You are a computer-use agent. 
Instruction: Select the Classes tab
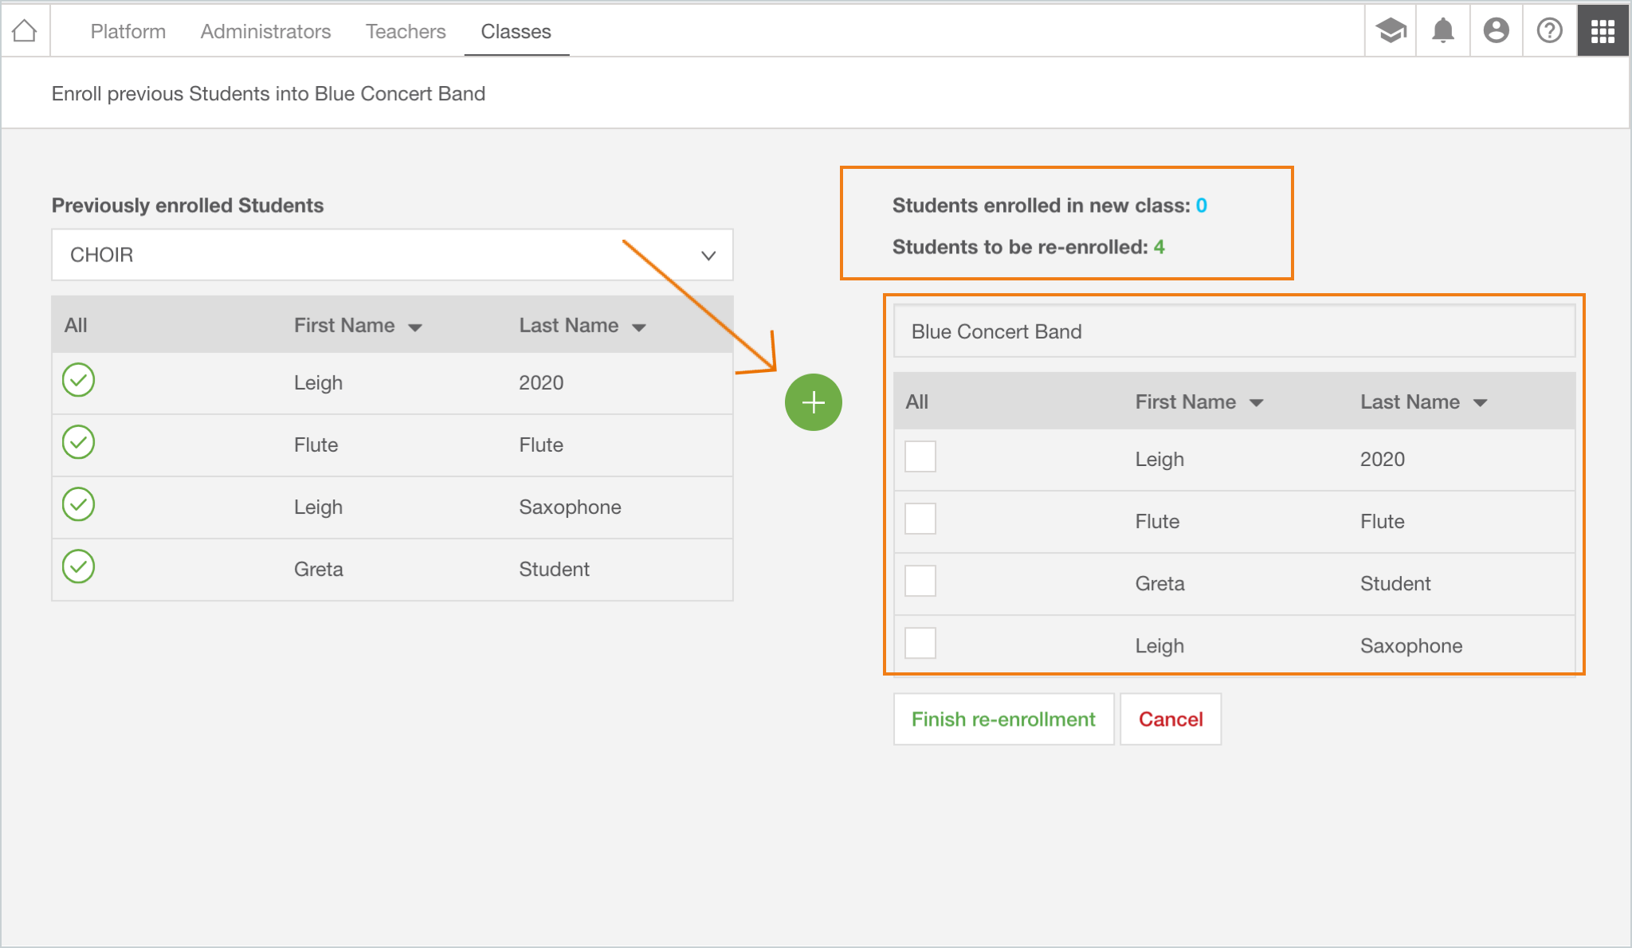point(516,31)
